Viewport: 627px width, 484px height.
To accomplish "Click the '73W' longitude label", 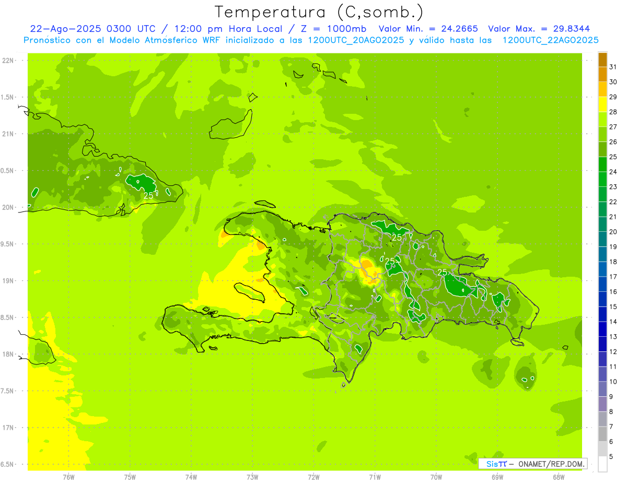I will (252, 477).
